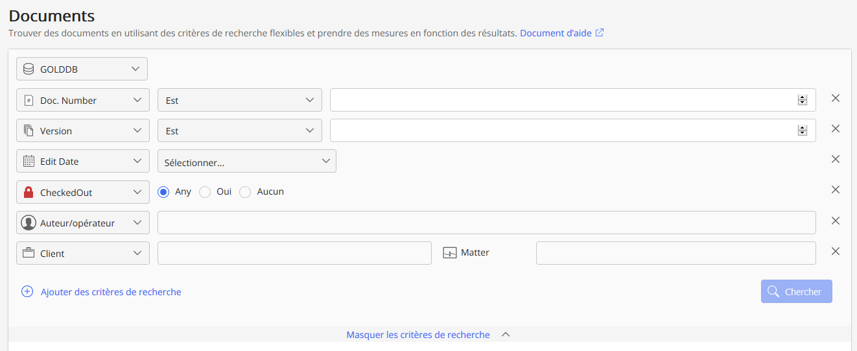Choose the Aucun radio option
The height and width of the screenshot is (351, 857).
click(x=245, y=192)
